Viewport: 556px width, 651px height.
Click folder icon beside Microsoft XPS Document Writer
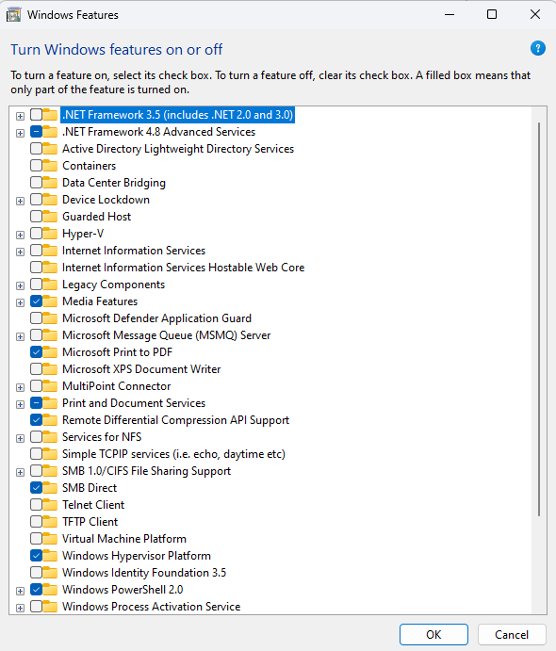coord(50,369)
